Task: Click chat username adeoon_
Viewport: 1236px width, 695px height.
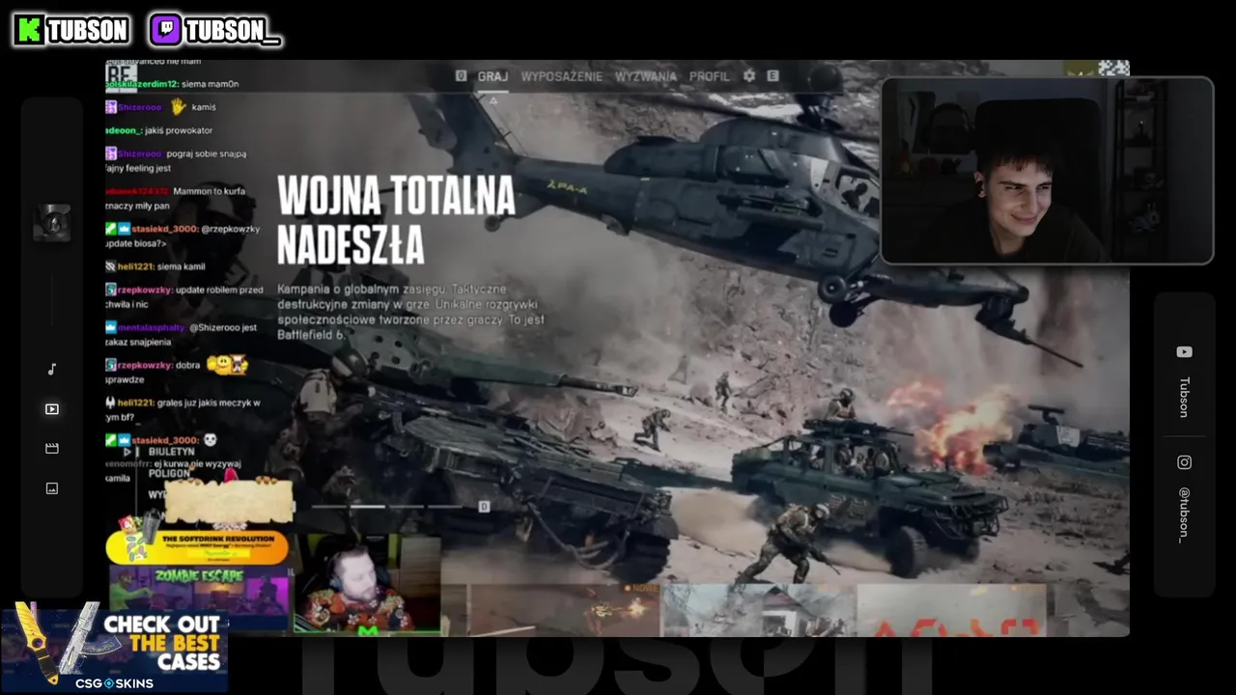Action: pos(124,130)
